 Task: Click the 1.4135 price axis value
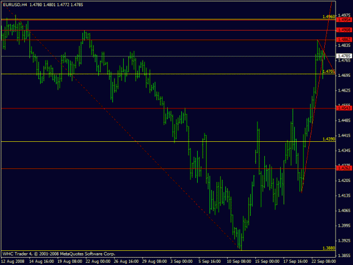pyautogui.click(x=345, y=196)
